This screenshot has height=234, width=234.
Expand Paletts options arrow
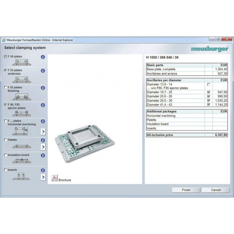43,147
